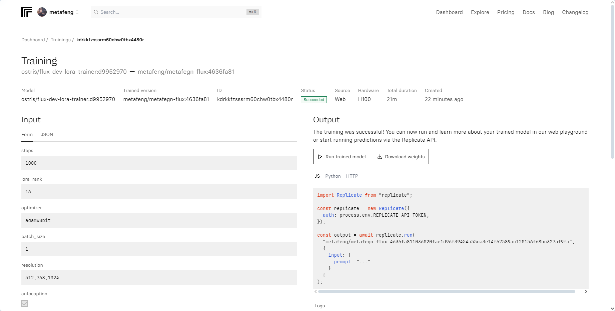This screenshot has height=311, width=615.
Task: Select the training ID text kdrkkfzsssrm60chw0tbx4480r
Action: (255, 99)
